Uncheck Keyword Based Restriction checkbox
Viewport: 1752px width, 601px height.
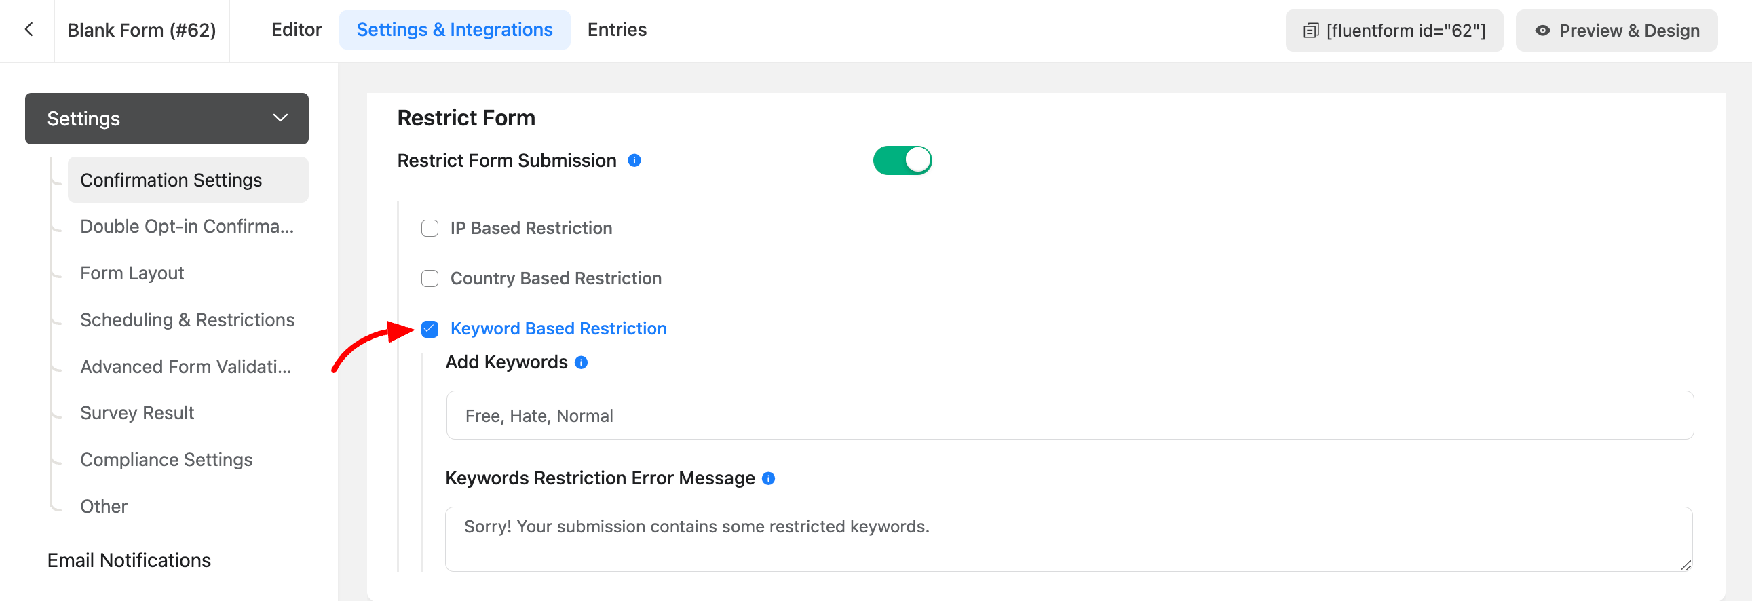pos(430,329)
